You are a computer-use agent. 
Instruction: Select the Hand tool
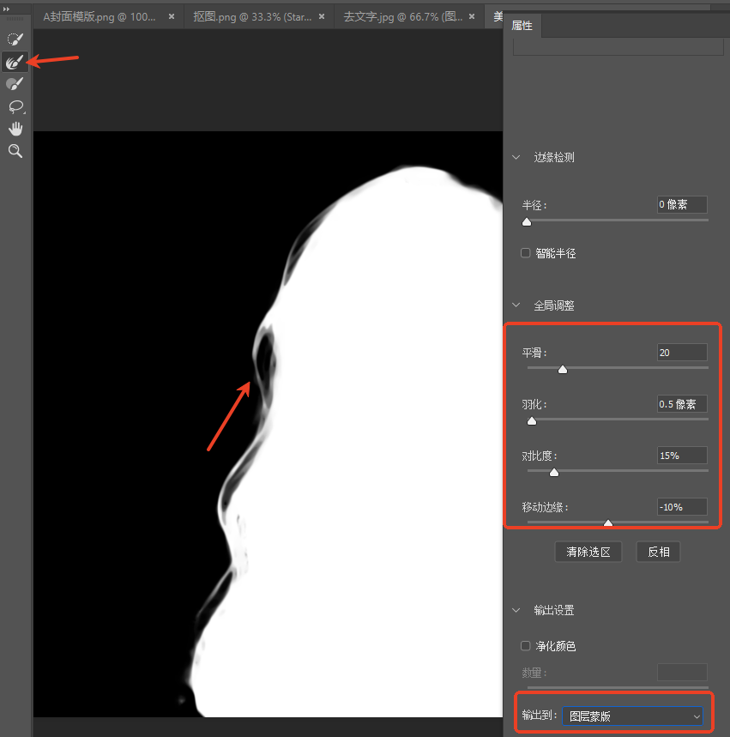click(x=15, y=129)
